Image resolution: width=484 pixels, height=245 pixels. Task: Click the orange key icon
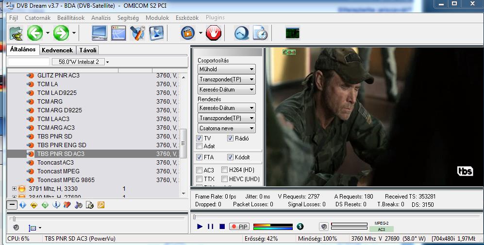101,205
